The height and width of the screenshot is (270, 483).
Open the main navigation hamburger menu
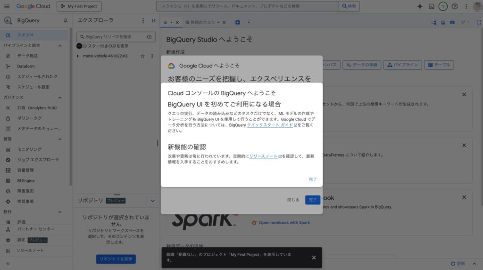coord(7,6)
